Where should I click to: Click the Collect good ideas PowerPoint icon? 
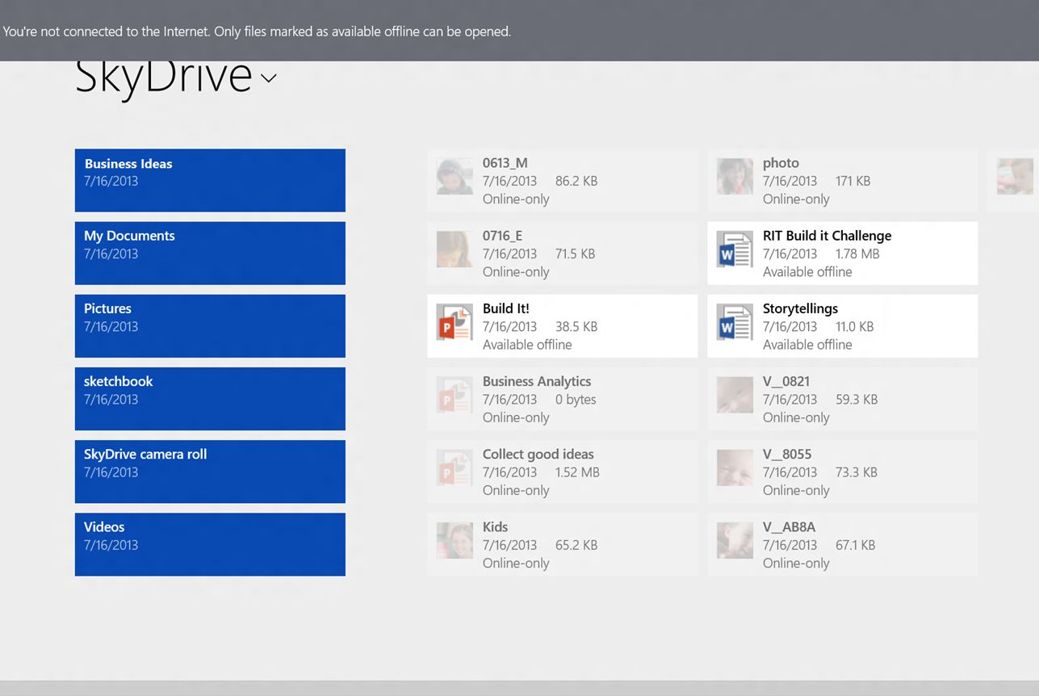pyautogui.click(x=455, y=467)
